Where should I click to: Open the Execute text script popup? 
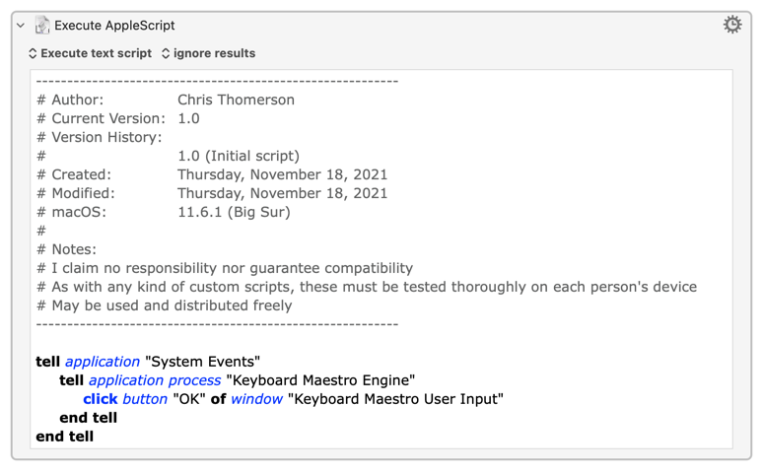(x=91, y=53)
